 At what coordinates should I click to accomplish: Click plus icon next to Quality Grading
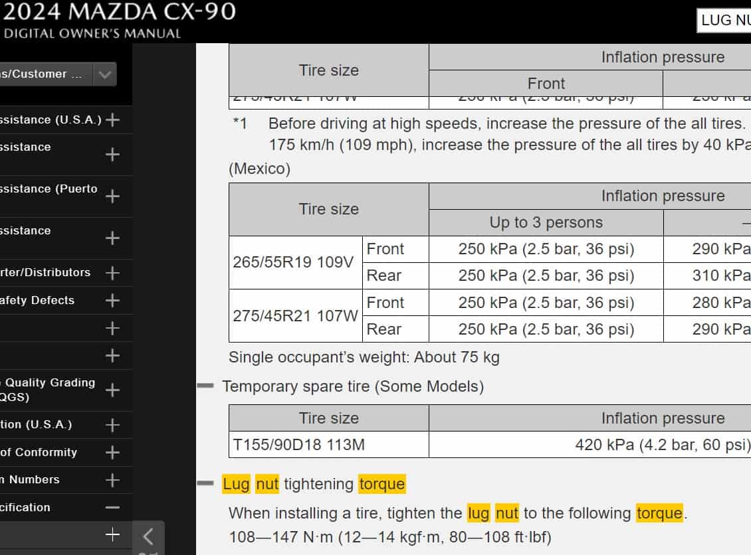pos(112,390)
